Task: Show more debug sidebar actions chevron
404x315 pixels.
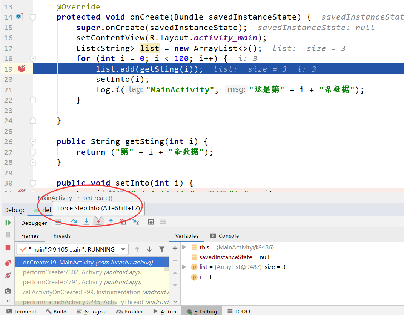Action: point(8,301)
